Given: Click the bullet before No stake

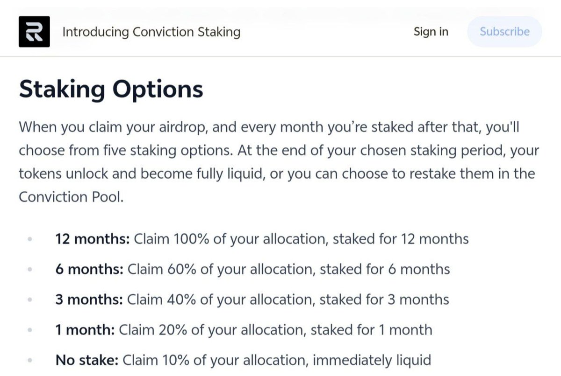Looking at the screenshot, I should (29, 361).
